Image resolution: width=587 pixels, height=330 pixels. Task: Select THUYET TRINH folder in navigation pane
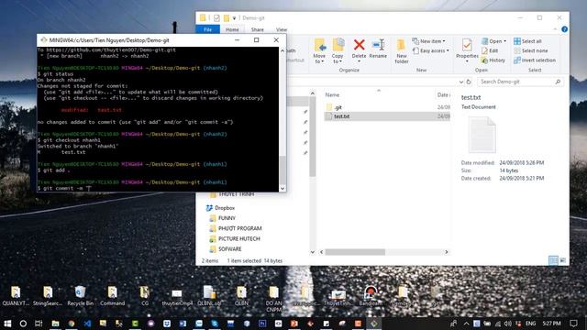pos(236,194)
